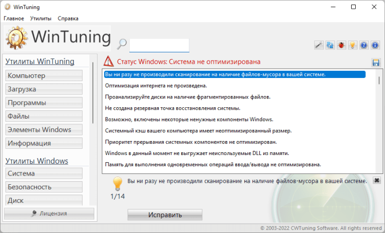385x233 pixels.
Task: Click the issues list scrollbar
Action: (x=379, y=81)
